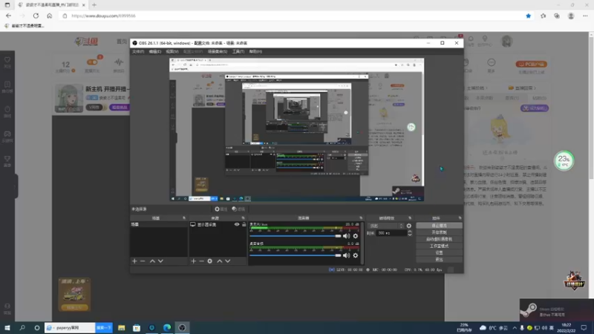The height and width of the screenshot is (334, 594).
Task: Open Microsoft Edge from the taskbar
Action: [x=167, y=327]
